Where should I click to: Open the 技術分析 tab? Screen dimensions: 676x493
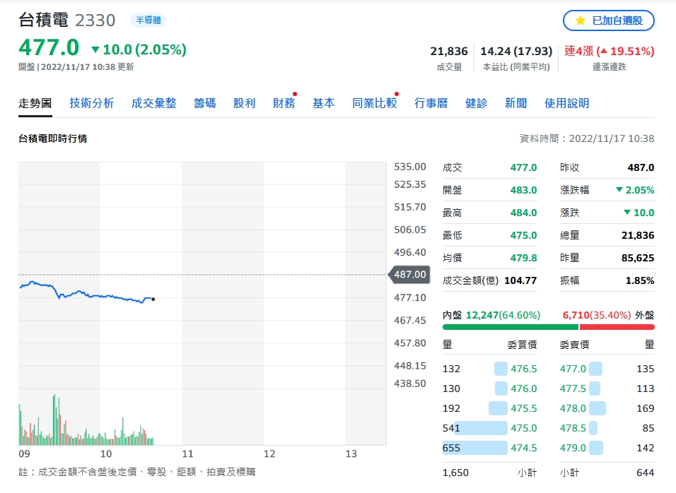[91, 103]
